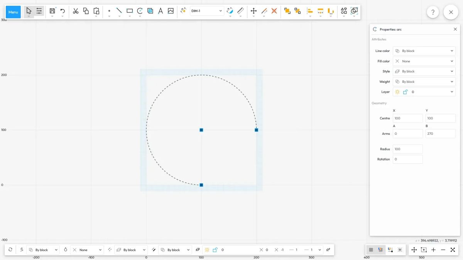Viewport: 463px width, 260px height.
Task: Edit the Arms B field showing 270
Action: [441, 134]
